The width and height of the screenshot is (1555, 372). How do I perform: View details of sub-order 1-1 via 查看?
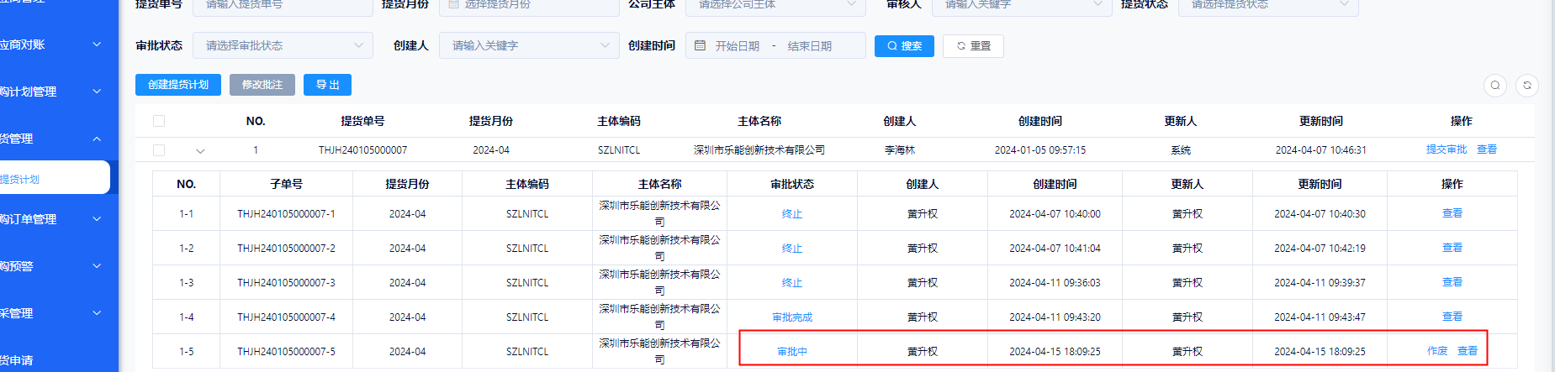click(x=1452, y=213)
